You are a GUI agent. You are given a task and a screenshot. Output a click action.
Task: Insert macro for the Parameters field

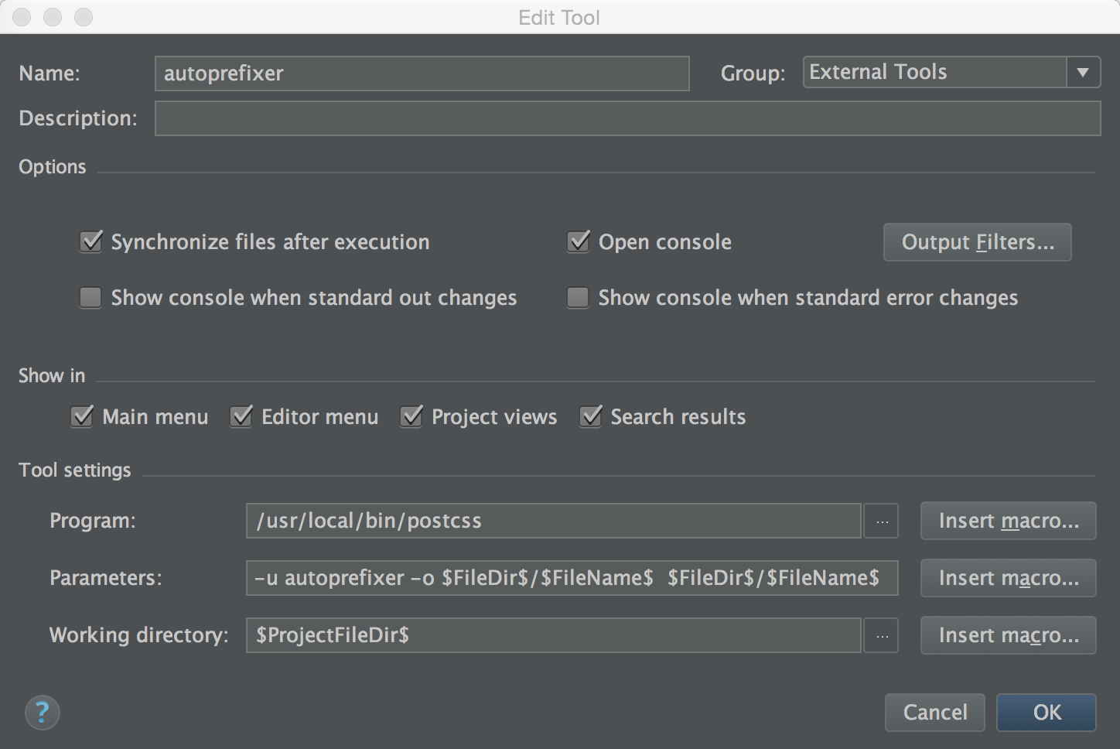(1008, 579)
